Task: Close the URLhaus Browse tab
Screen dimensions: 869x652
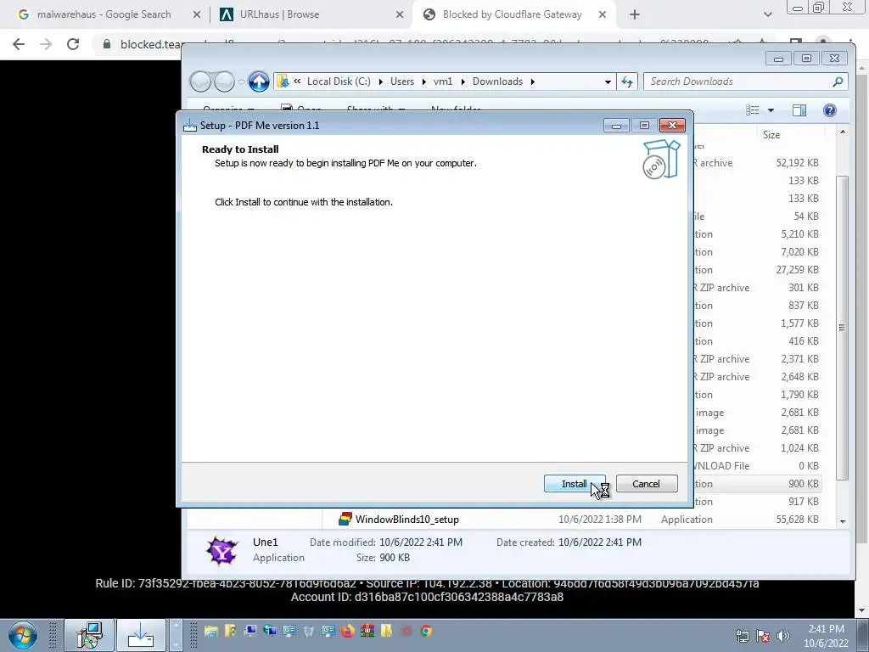Action: point(400,15)
